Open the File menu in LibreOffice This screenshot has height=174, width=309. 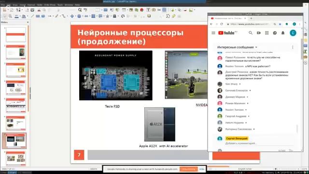(x=3, y=5)
